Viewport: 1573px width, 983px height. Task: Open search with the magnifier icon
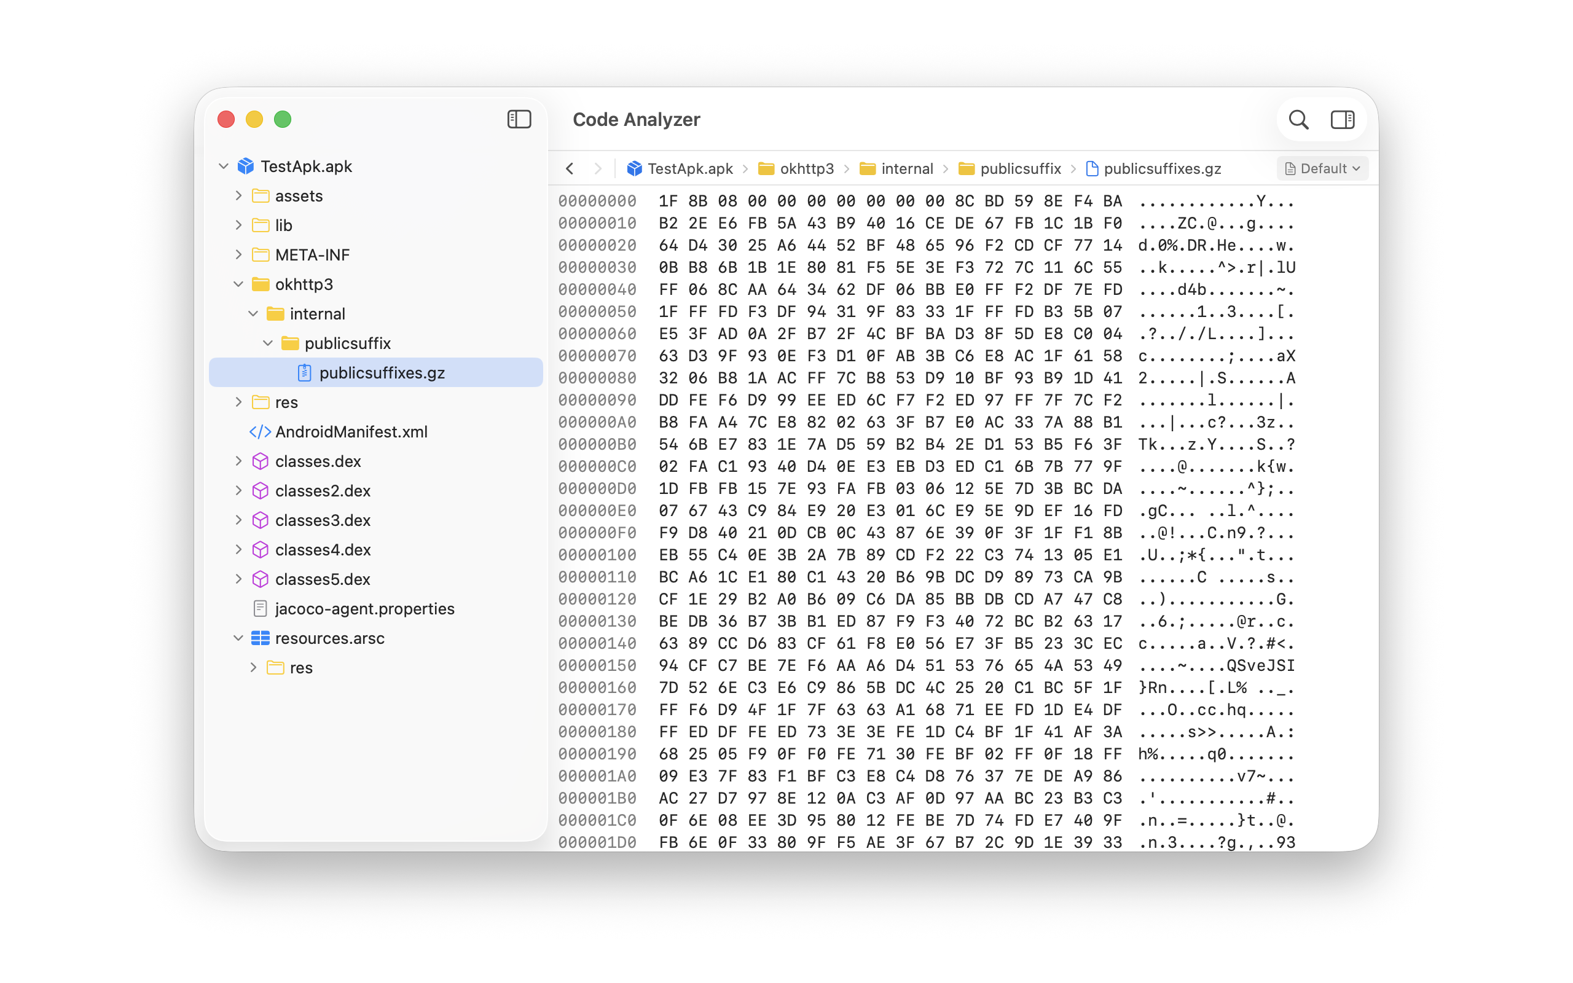[1298, 120]
